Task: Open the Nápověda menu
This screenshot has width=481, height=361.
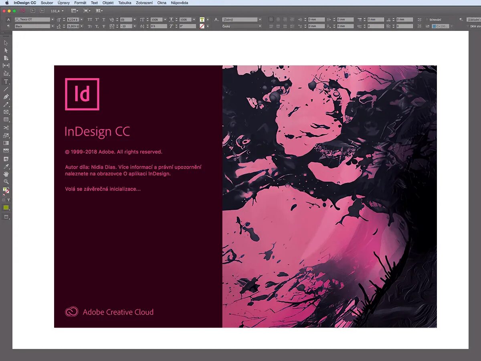Action: point(180,3)
